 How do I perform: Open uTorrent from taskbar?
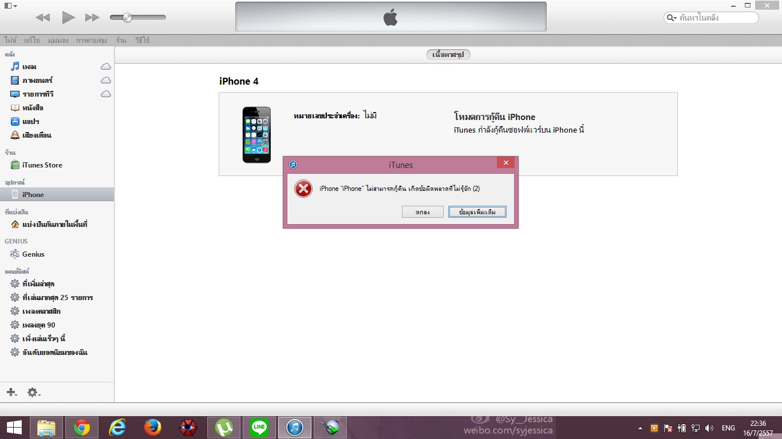[x=224, y=428]
